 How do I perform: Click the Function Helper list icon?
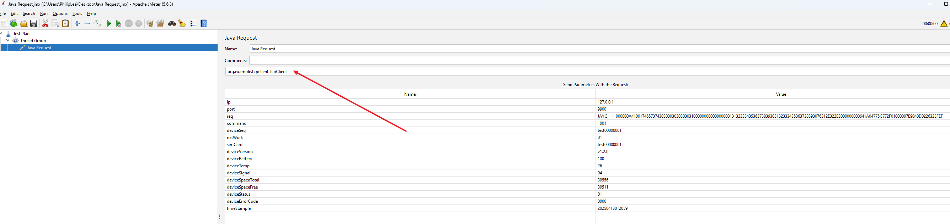pyautogui.click(x=193, y=23)
